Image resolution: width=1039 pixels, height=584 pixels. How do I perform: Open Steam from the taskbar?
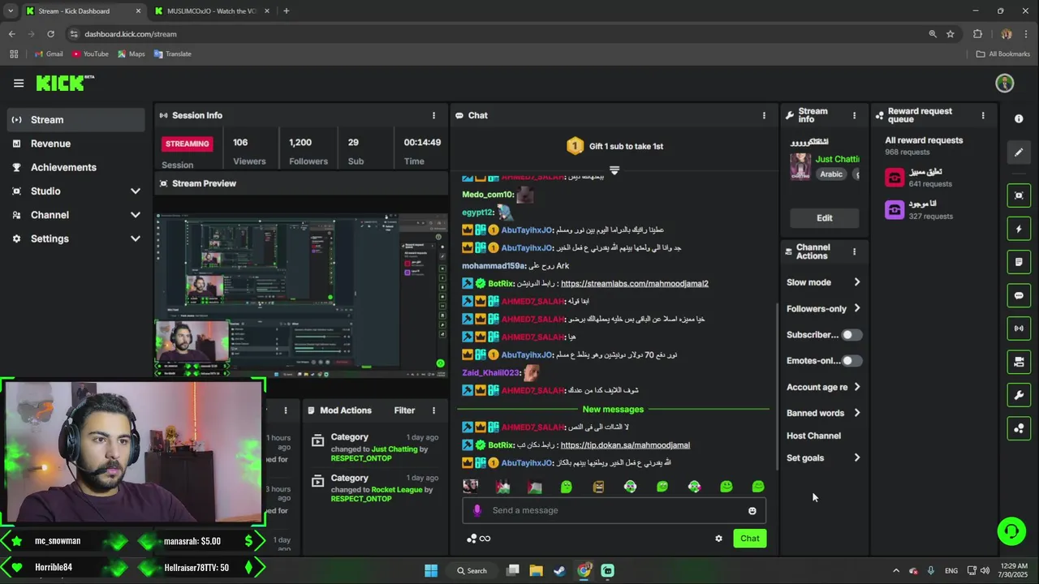pyautogui.click(x=560, y=570)
